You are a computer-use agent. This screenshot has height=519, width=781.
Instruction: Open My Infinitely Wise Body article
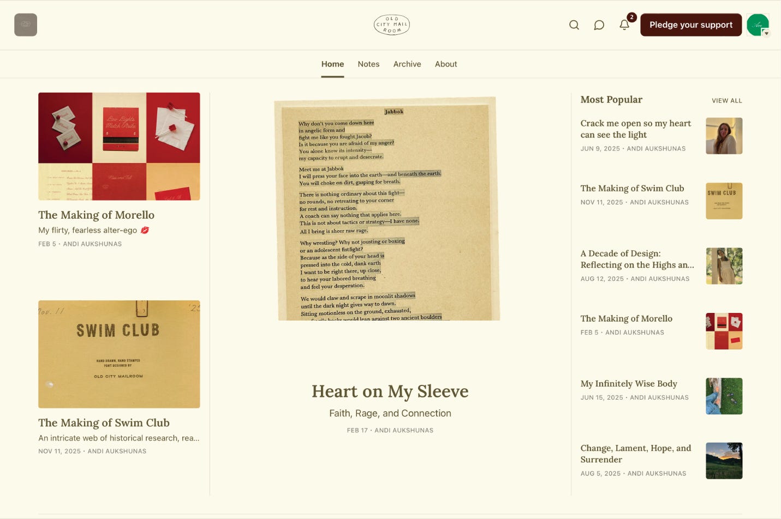pos(629,384)
